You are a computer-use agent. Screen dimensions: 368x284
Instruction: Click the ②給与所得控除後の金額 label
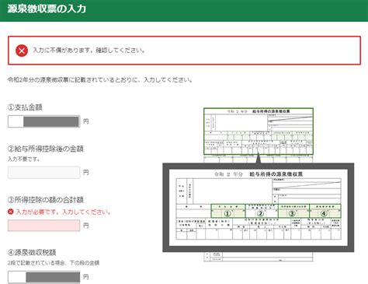pos(46,149)
